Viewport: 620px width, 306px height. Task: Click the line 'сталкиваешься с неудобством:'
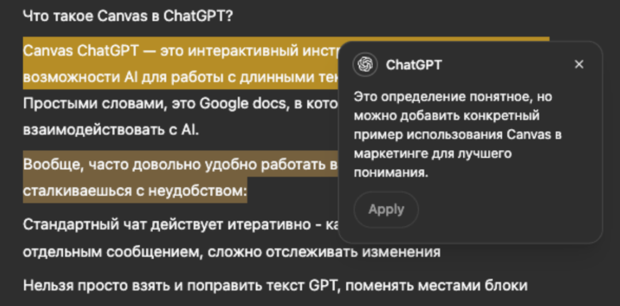coord(135,191)
